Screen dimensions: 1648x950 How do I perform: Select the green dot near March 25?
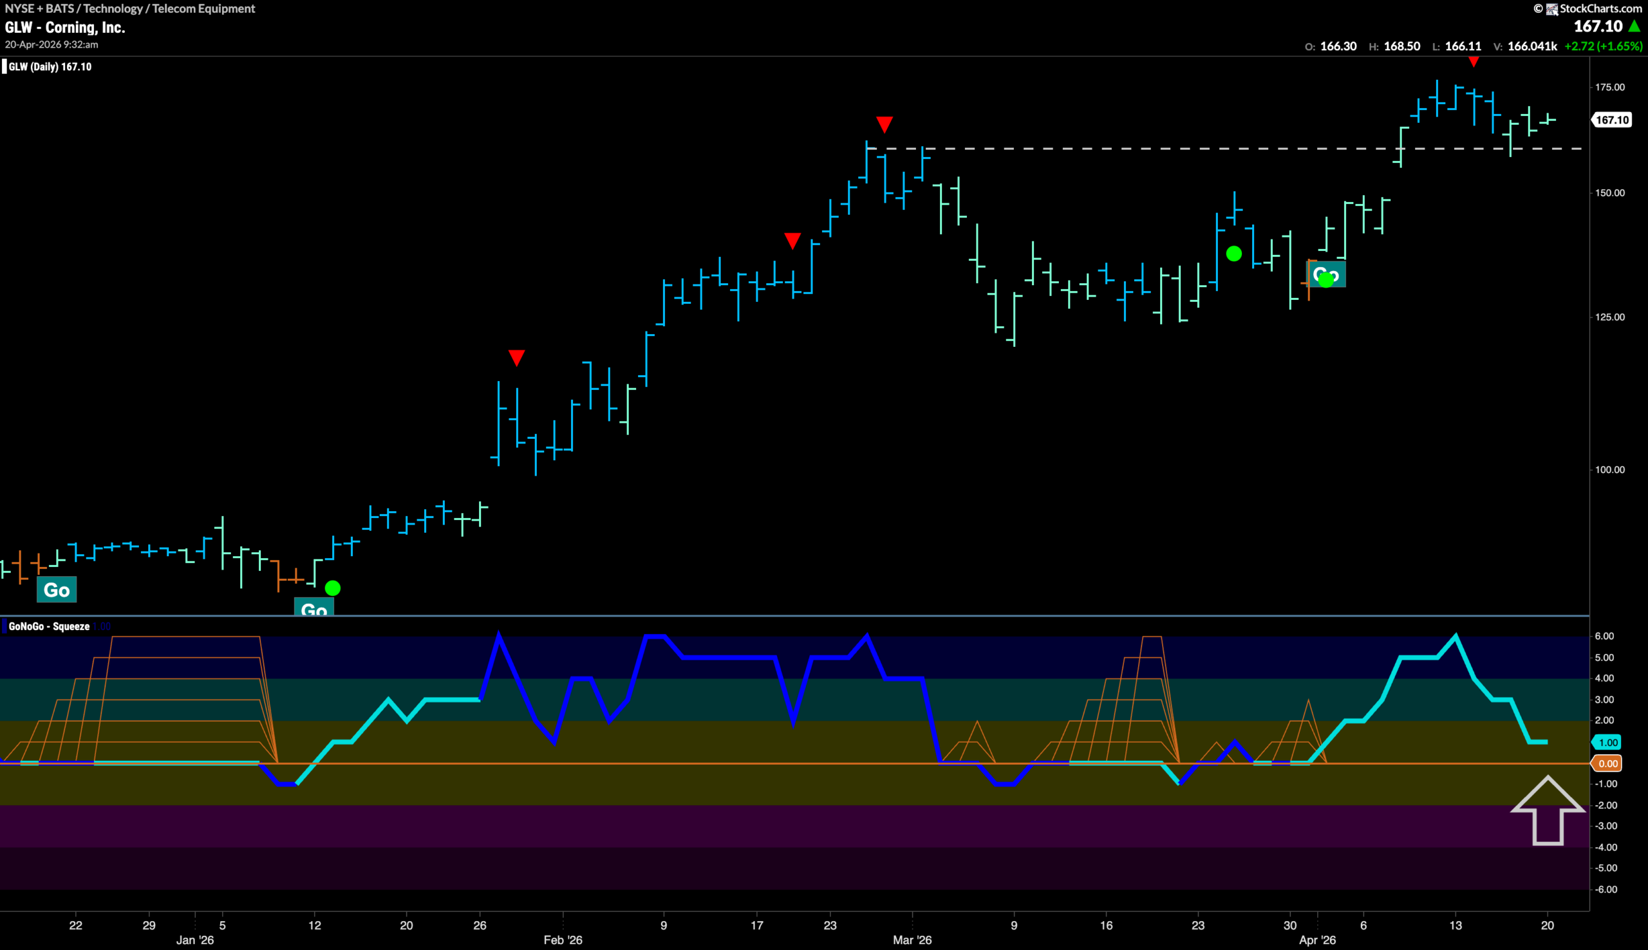pos(1233,254)
